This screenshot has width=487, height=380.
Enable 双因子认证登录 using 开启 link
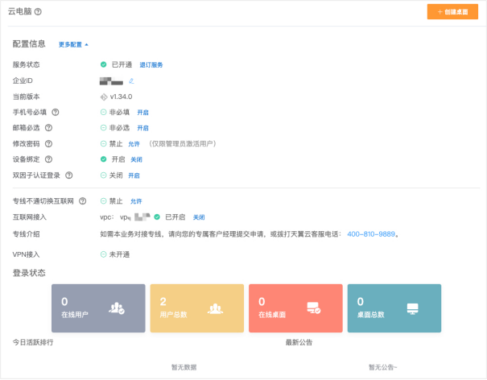click(134, 175)
